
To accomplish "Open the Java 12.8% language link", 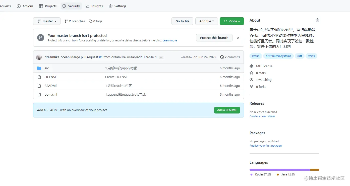I will tap(286, 175).
